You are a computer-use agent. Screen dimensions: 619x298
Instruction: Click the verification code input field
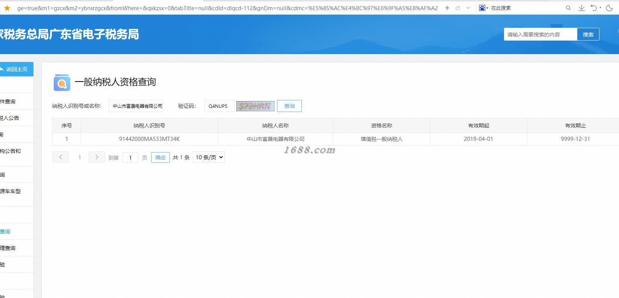click(x=219, y=106)
